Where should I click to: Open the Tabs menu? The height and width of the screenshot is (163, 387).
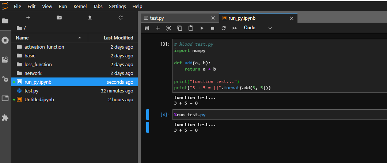pos(98,7)
